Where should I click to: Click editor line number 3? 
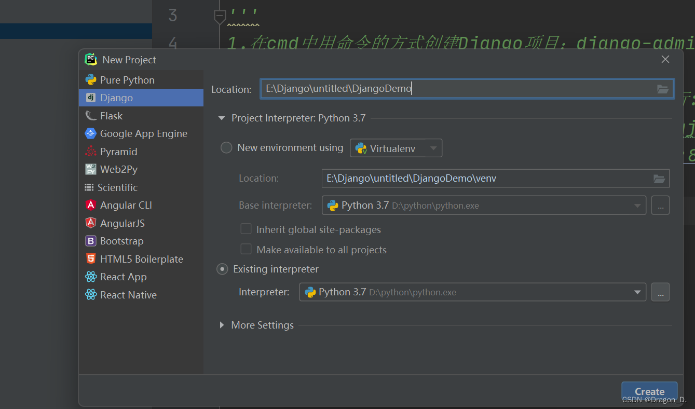173,16
